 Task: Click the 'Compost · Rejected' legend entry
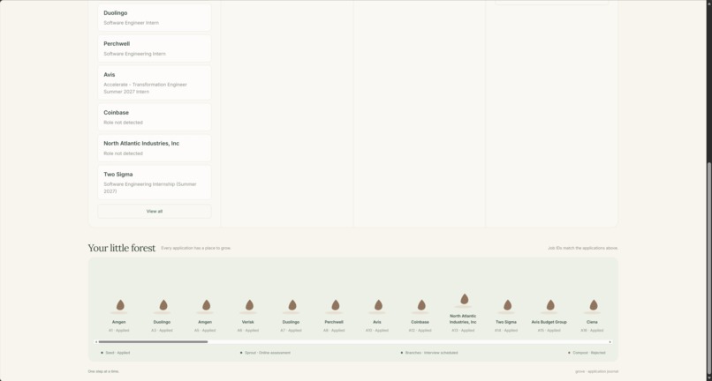tap(587, 353)
